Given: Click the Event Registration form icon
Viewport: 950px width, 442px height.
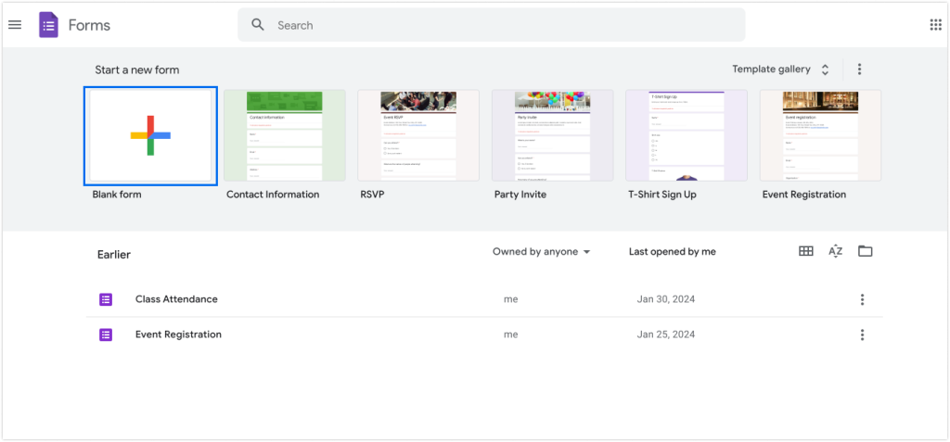Looking at the screenshot, I should 106,335.
